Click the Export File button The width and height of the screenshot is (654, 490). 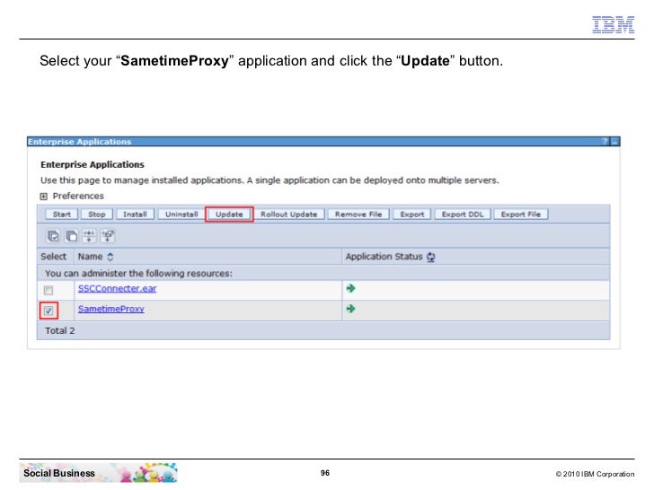[x=521, y=214]
